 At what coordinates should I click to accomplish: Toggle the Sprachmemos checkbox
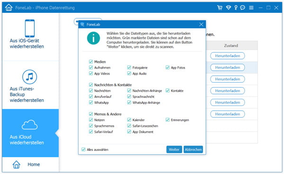click(x=91, y=126)
